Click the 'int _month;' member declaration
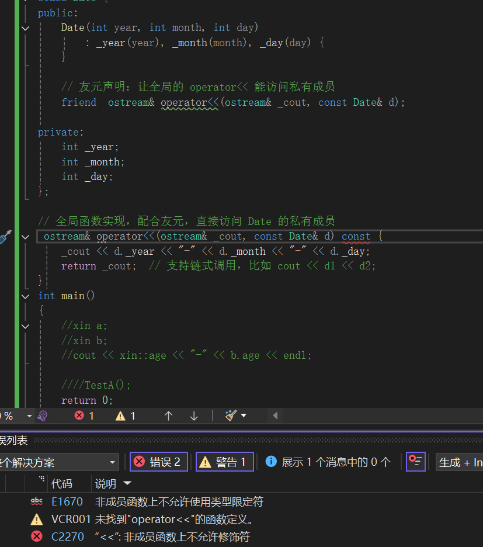Screen dimensions: 483x547 pyautogui.click(x=93, y=162)
